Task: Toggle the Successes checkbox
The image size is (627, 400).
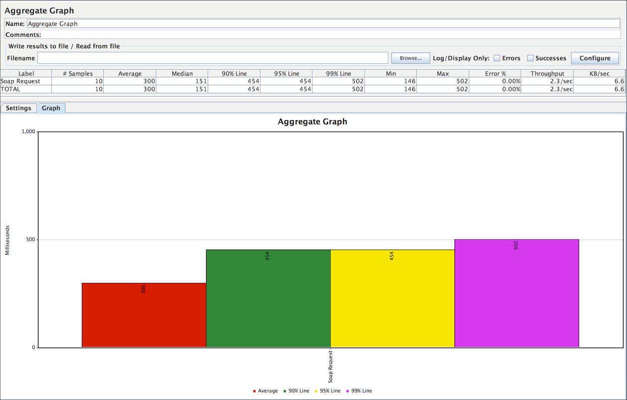Action: [x=530, y=58]
